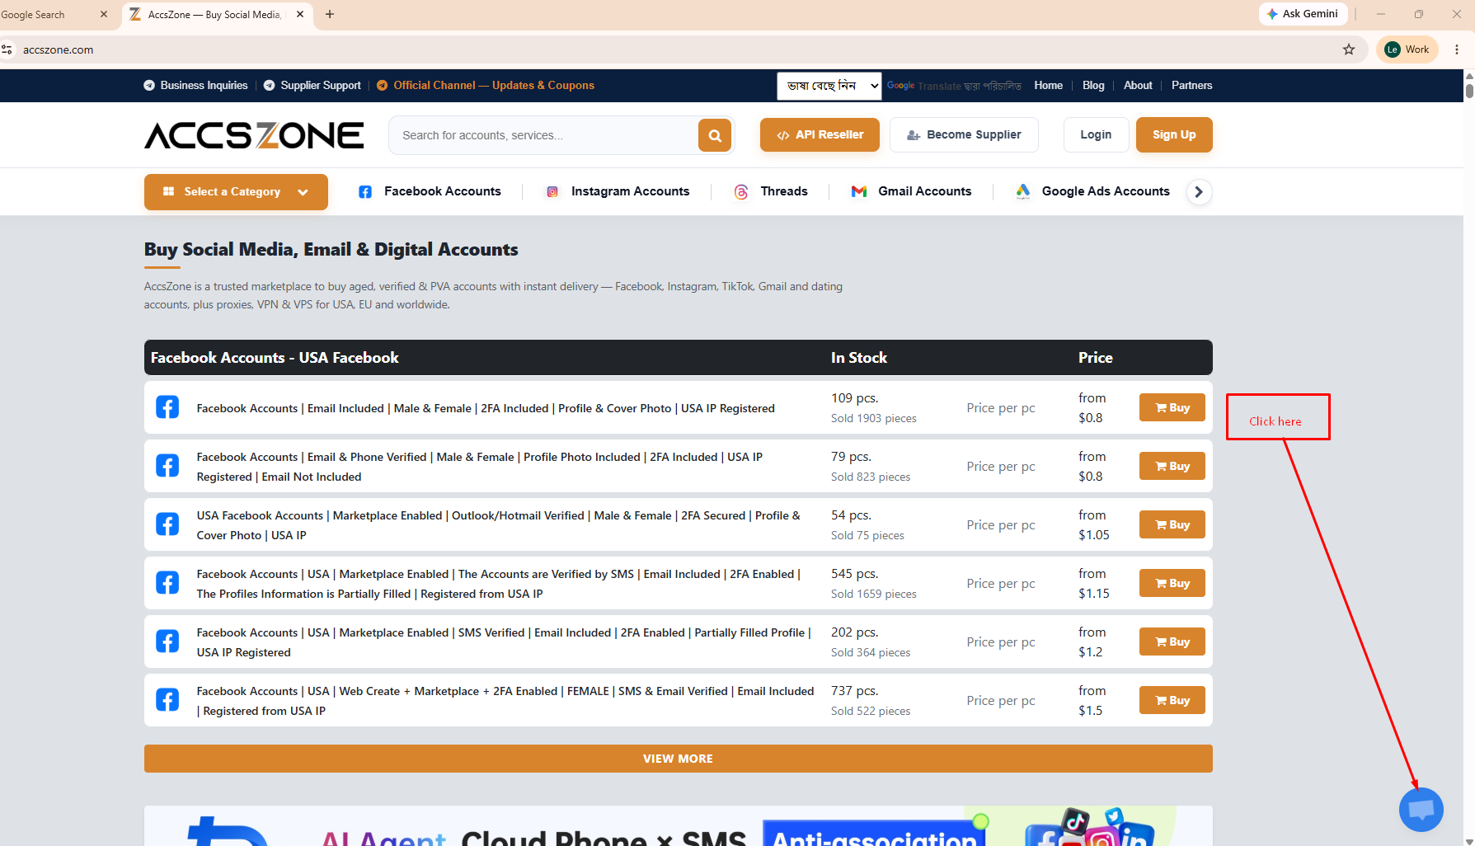Viewport: 1475px width, 846px height.
Task: Open the language selection dropdown
Action: point(829,86)
